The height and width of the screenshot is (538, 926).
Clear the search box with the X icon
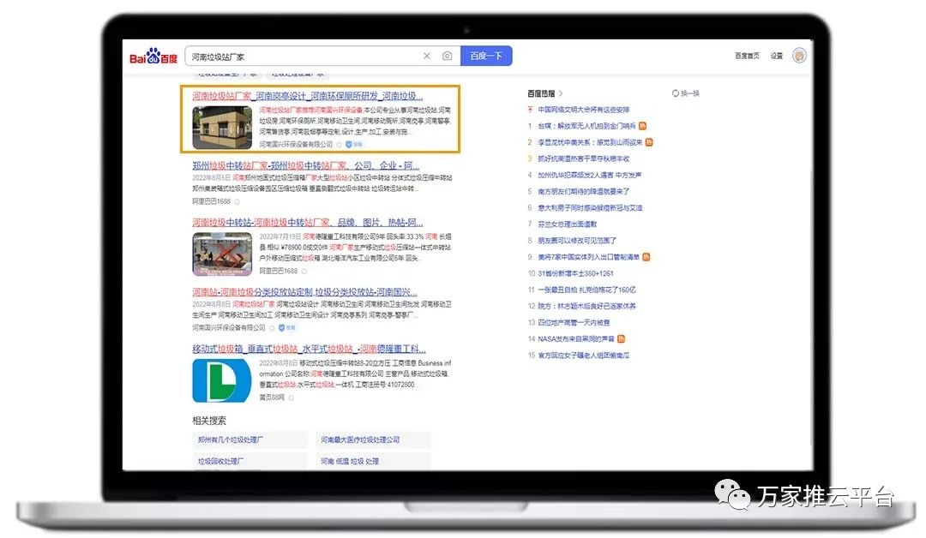427,57
